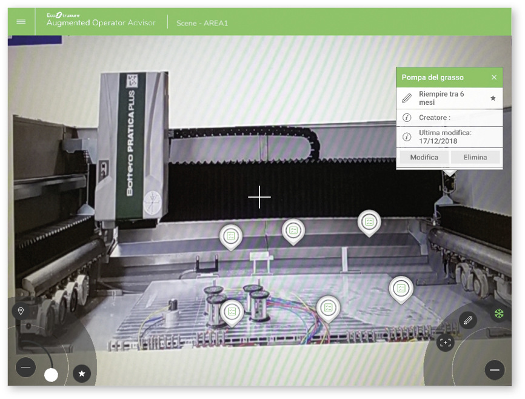Click the center crosshair
This screenshot has width=525, height=399.
(x=259, y=197)
